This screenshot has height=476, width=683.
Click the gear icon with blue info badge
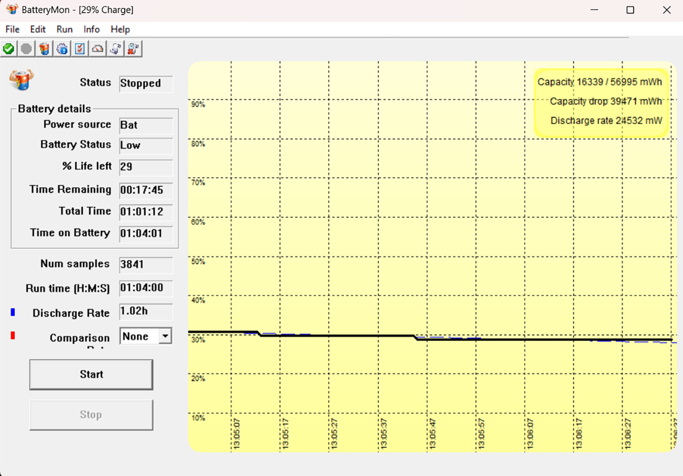(62, 49)
